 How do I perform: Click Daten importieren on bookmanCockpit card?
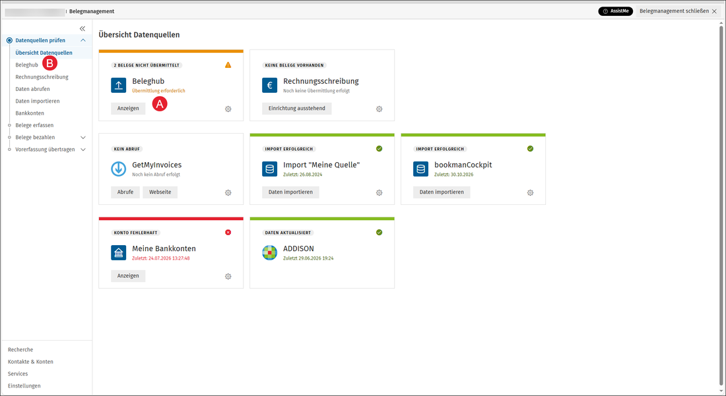(x=442, y=192)
